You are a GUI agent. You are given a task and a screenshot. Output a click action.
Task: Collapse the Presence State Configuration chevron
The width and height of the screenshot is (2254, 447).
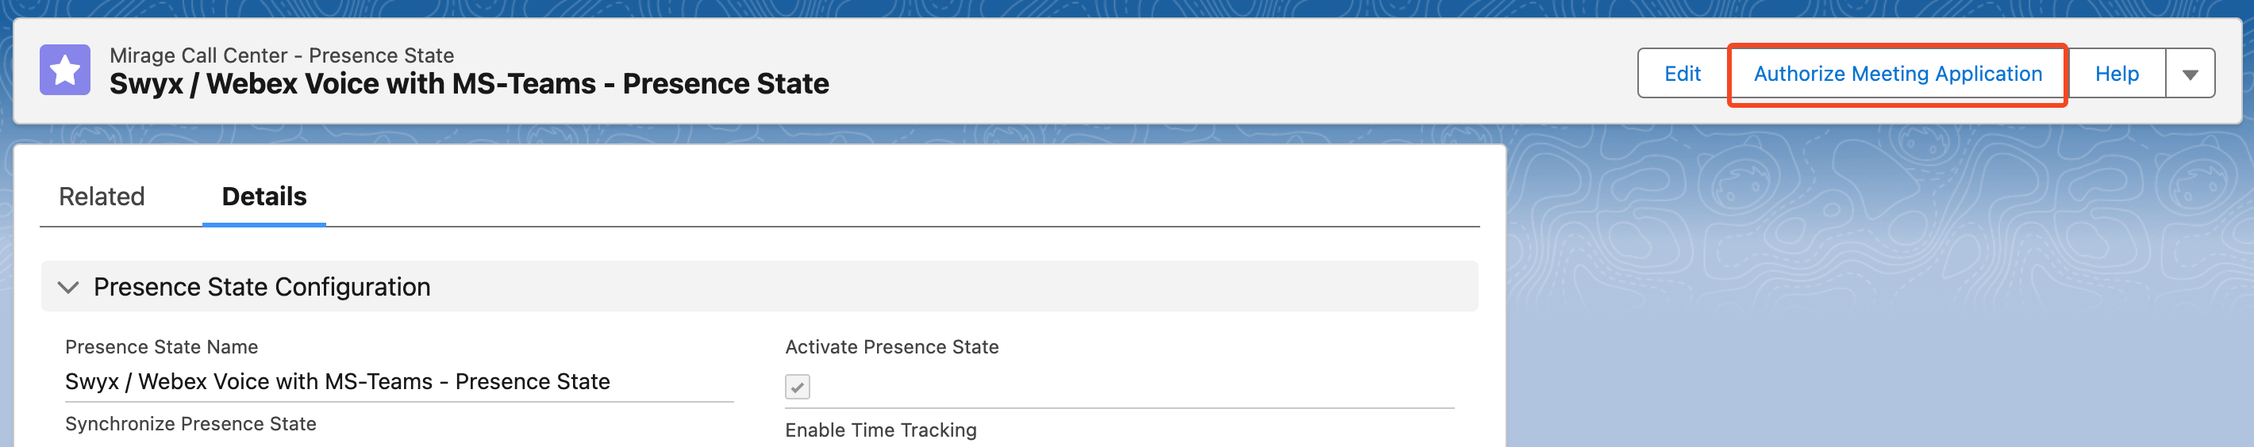point(68,286)
